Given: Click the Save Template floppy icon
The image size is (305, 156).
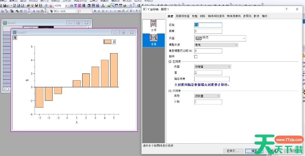Looking at the screenshot, I should click(x=41, y=6).
